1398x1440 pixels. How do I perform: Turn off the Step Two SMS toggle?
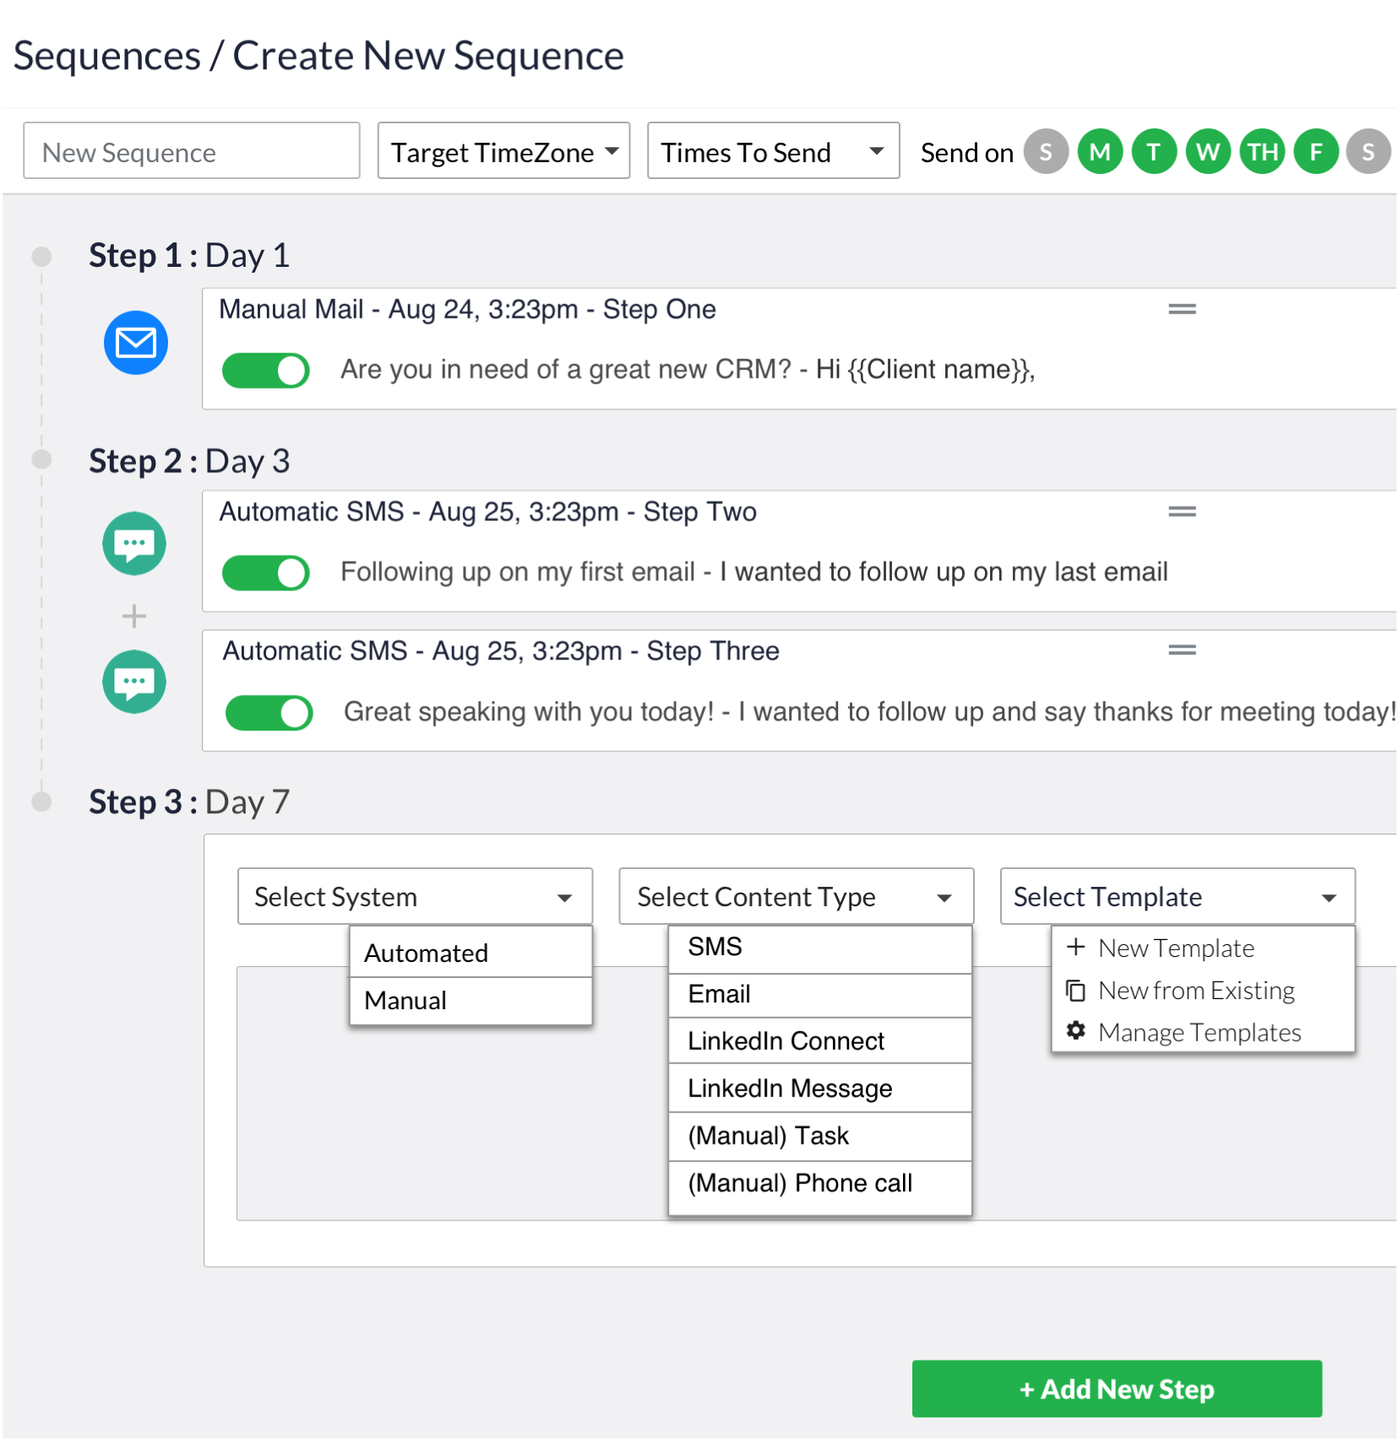click(266, 573)
